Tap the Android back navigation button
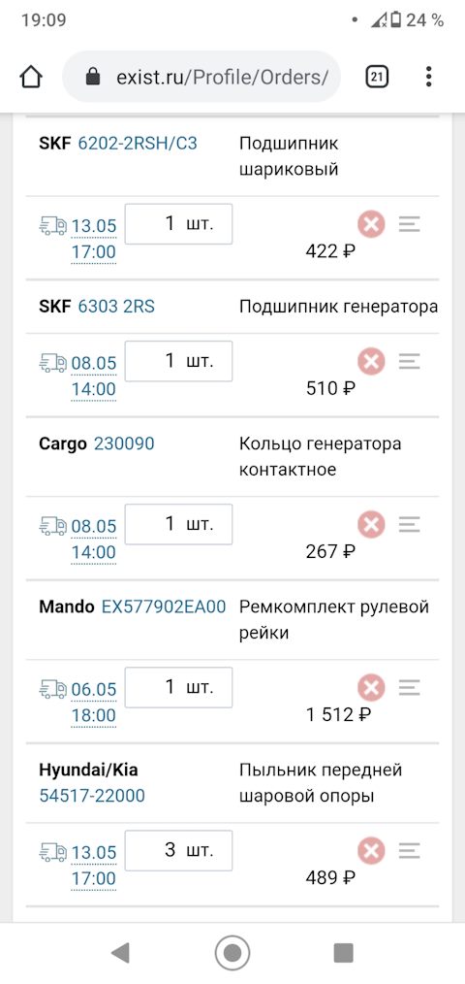The image size is (465, 984). click(x=120, y=953)
